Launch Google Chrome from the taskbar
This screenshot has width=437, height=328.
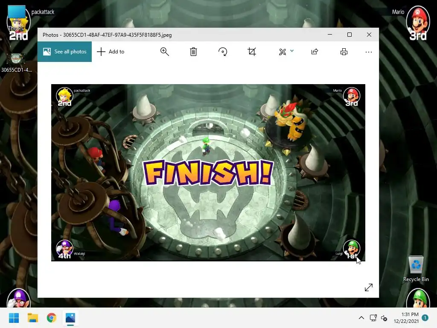(x=52, y=318)
